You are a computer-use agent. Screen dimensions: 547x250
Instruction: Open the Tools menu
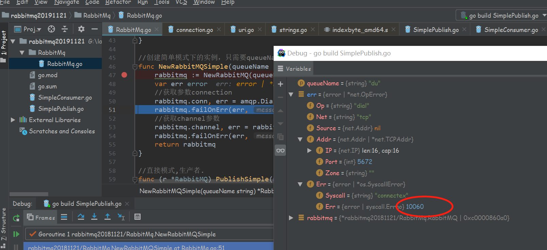click(162, 2)
